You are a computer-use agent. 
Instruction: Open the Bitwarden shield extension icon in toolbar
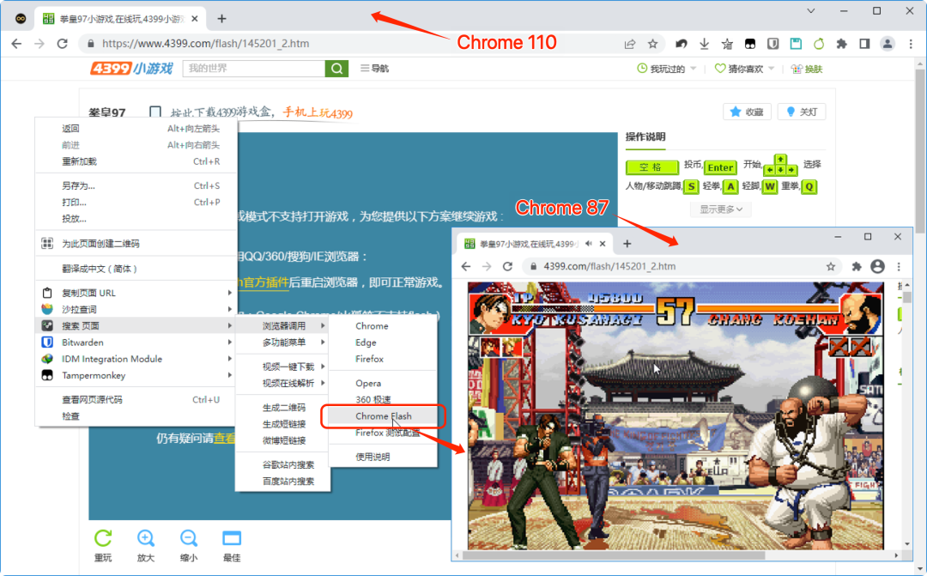point(772,44)
